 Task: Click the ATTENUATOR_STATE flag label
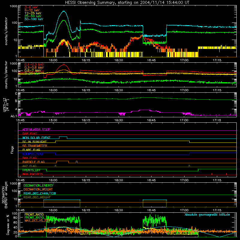pyautogui.click(x=36, y=130)
